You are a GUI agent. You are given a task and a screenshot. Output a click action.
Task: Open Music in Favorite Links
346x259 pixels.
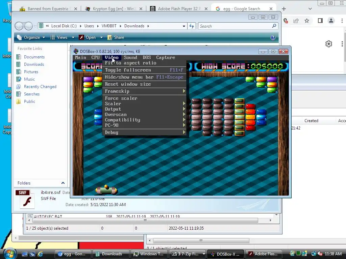[29, 79]
